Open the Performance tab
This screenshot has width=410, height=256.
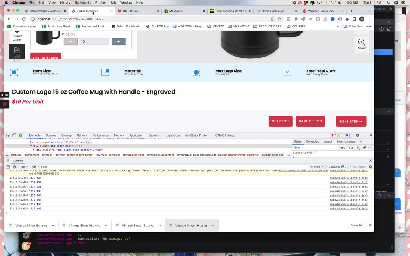click(x=100, y=135)
